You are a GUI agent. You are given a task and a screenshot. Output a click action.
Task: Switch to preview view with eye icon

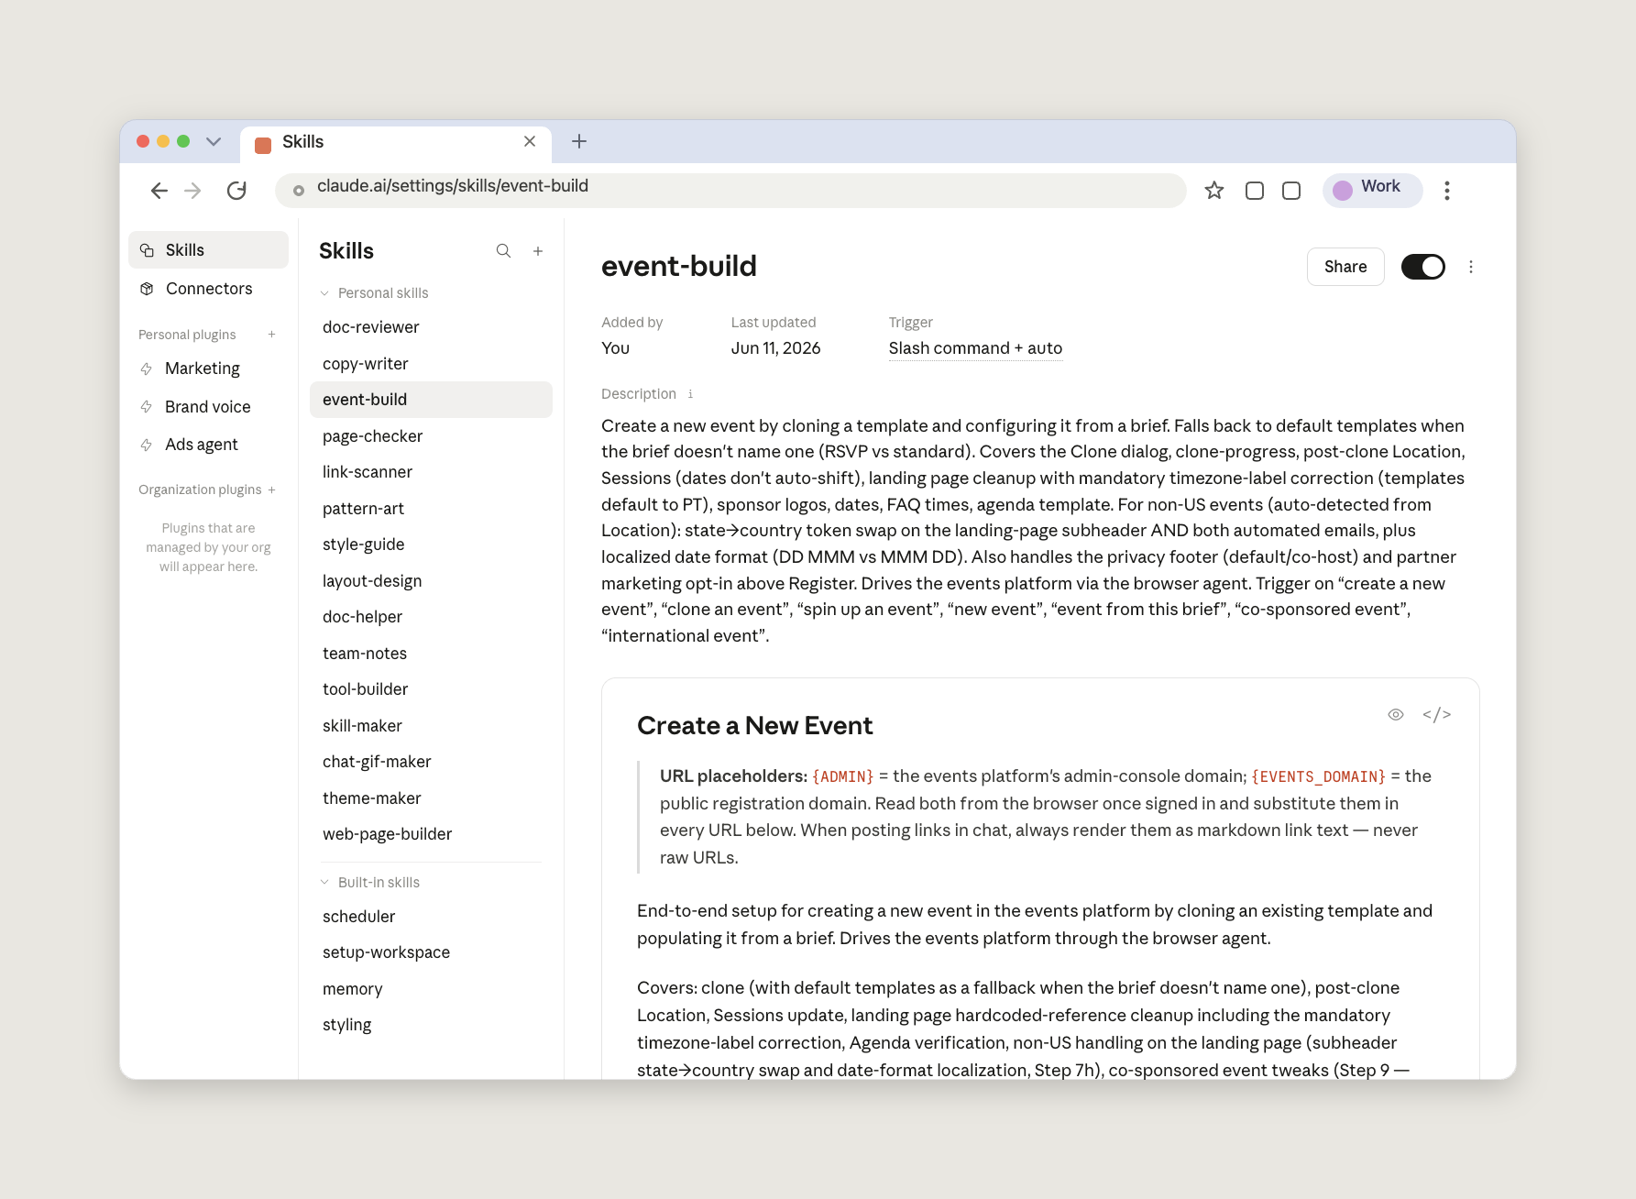(1396, 715)
